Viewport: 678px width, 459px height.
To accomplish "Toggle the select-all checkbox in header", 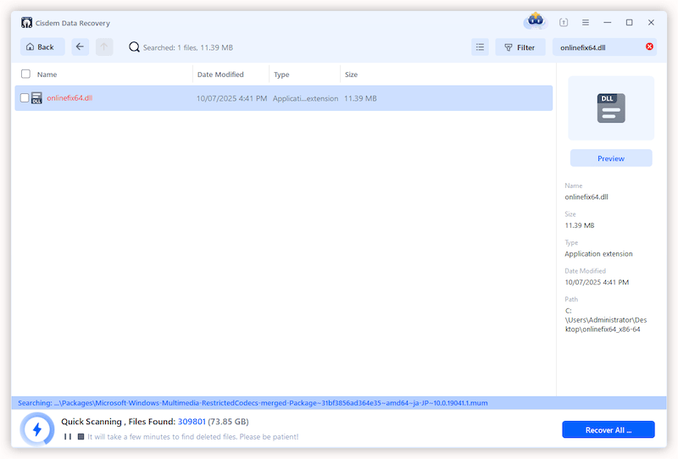I will coord(25,75).
